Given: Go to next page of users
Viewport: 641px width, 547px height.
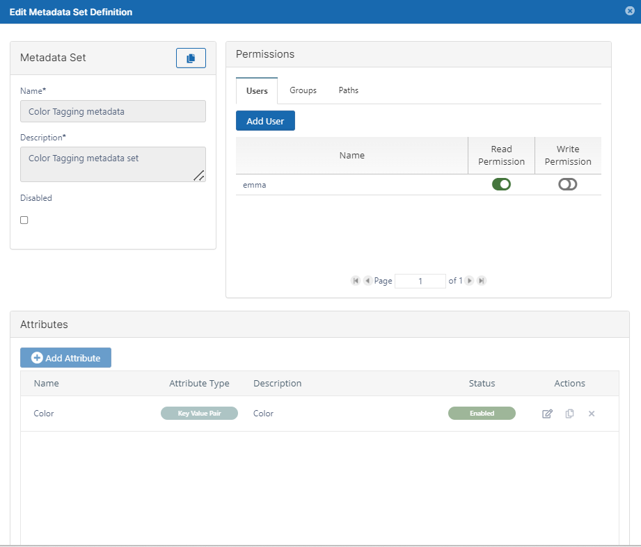Looking at the screenshot, I should 470,281.
